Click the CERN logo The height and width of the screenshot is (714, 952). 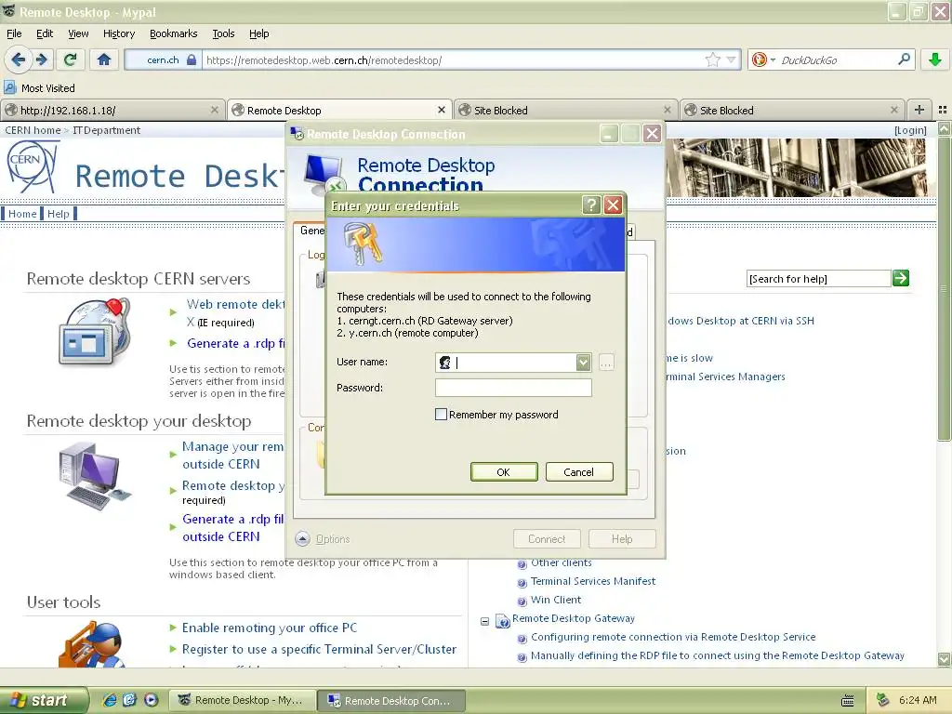pos(33,166)
